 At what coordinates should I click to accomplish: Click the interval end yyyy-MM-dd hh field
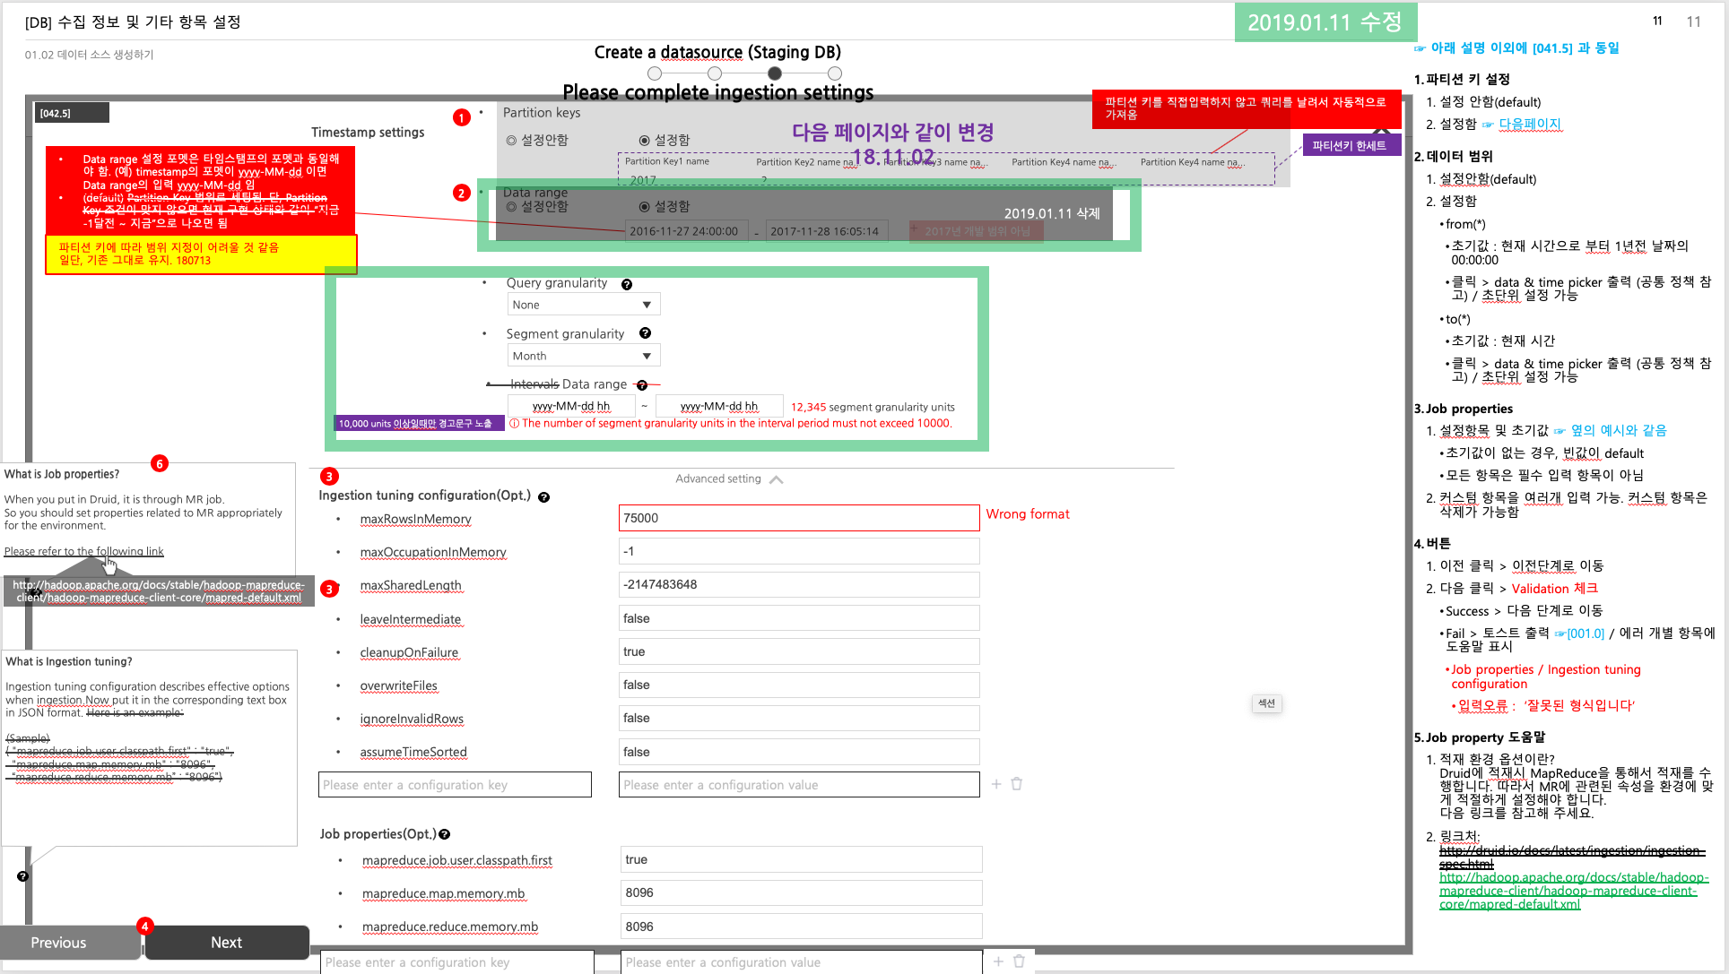(719, 406)
